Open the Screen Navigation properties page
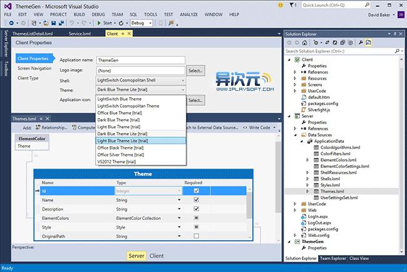Image resolution: width=407 pixels, height=272 pixels. (34, 68)
